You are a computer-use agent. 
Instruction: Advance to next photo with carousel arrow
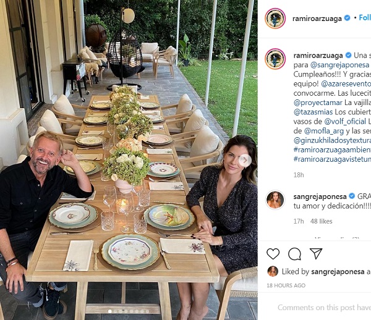245,161
